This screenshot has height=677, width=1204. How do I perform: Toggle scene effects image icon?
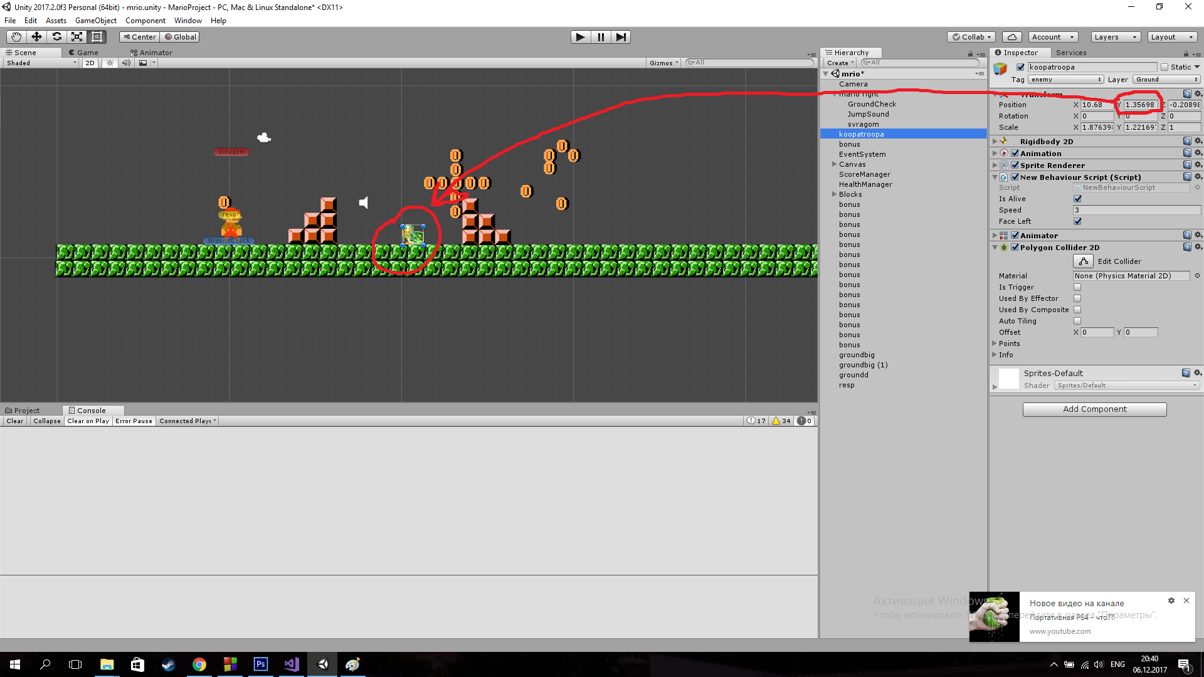pyautogui.click(x=143, y=63)
